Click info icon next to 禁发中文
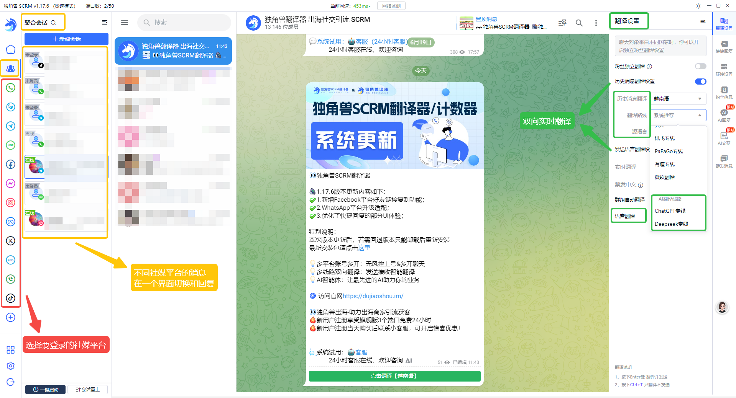This screenshot has height=398, width=736. coord(641,185)
